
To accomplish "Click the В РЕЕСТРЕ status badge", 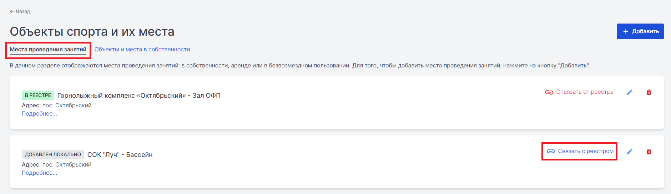I will 38,95.
